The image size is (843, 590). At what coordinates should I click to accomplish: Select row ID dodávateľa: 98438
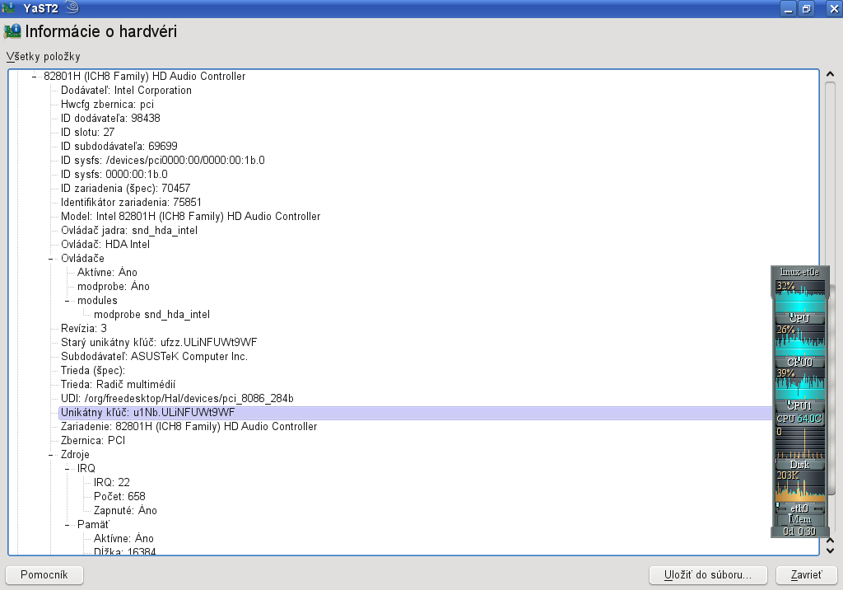tap(110, 119)
